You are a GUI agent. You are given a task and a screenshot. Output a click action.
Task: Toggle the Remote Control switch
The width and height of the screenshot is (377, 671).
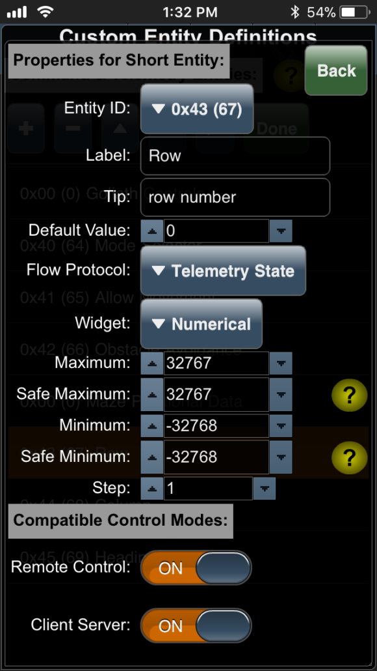pyautogui.click(x=196, y=568)
